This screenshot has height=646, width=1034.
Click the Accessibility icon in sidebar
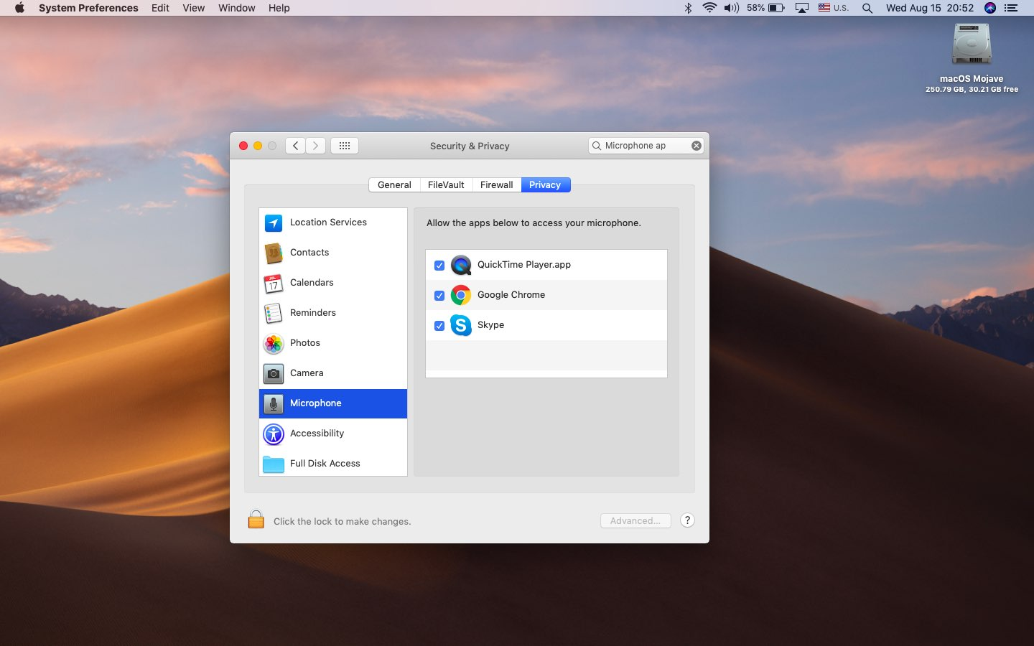click(274, 434)
